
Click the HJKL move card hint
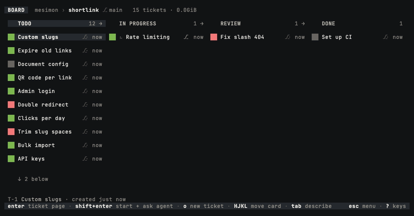coord(257,206)
